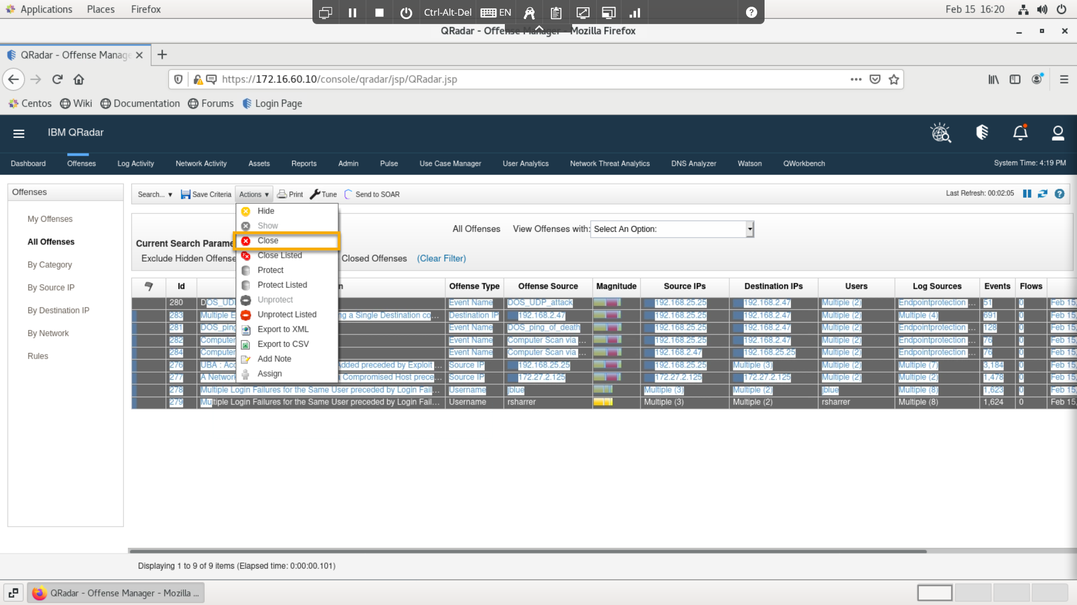
Task: Expand the Search dropdown
Action: tap(155, 194)
